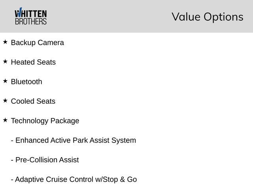Click the Whitten Brothers logo
253x190 pixels.
(x=30, y=16)
